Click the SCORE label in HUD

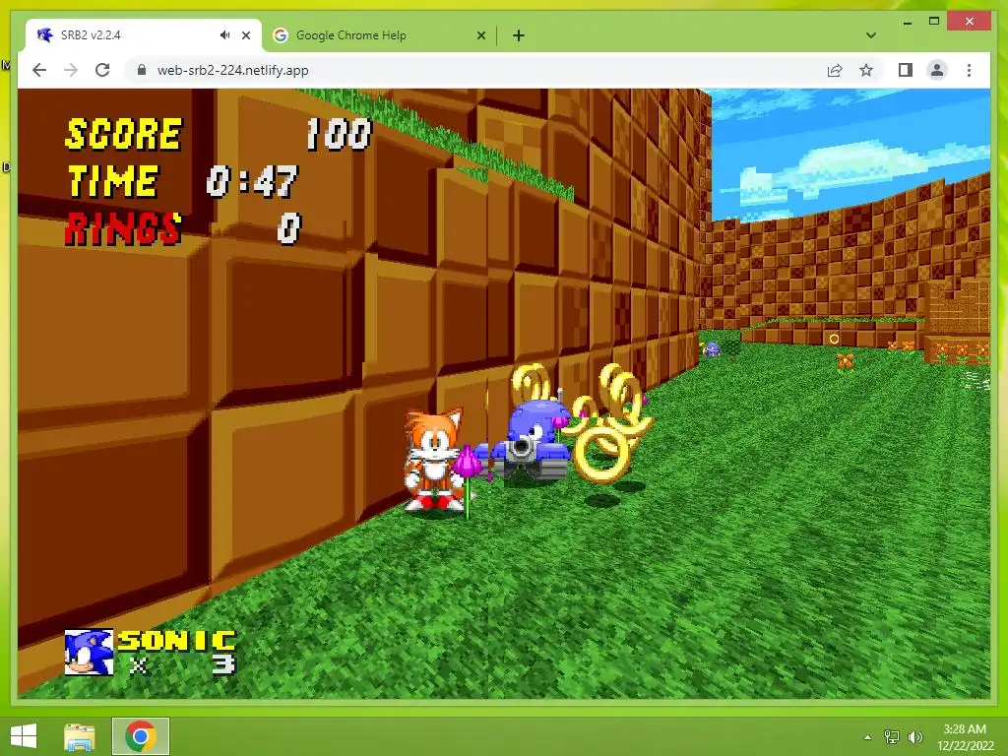click(124, 134)
